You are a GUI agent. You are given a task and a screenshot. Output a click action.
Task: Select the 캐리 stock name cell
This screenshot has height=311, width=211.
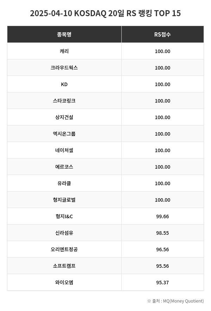pos(64,51)
